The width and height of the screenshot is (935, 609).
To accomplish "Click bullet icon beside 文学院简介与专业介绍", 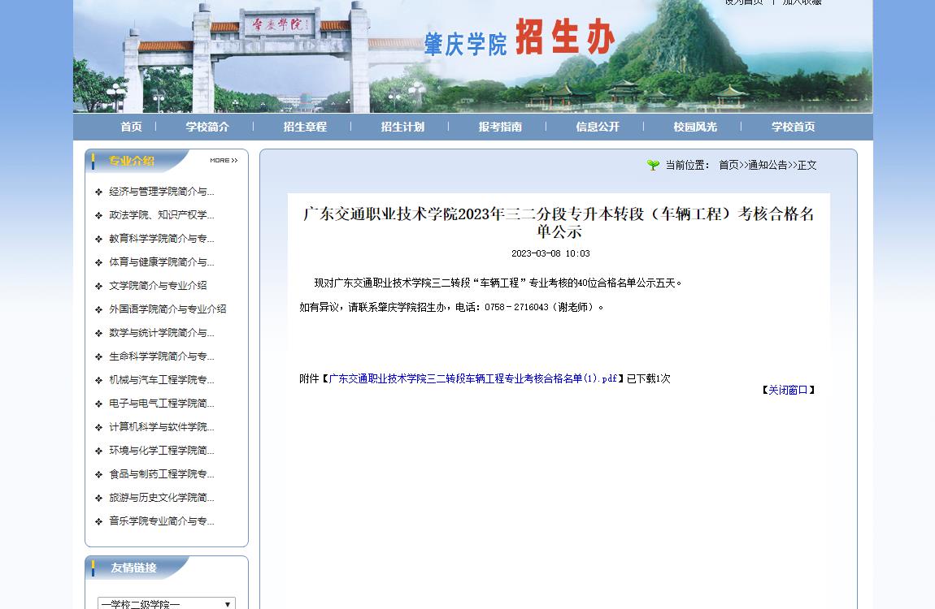I will [x=99, y=286].
